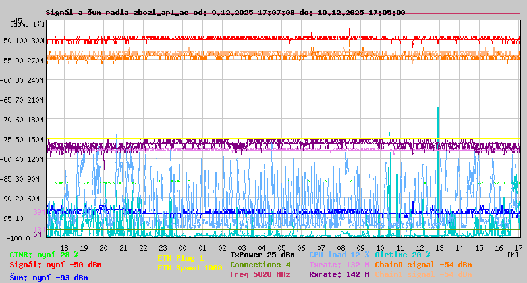The image size is (527, 283).
Task: Click the graph title text at top
Action: tap(225, 13)
